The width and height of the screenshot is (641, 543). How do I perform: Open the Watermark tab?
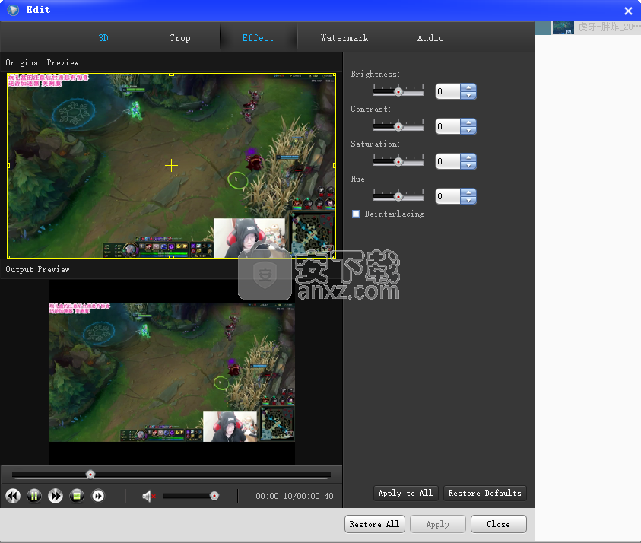pyautogui.click(x=344, y=38)
